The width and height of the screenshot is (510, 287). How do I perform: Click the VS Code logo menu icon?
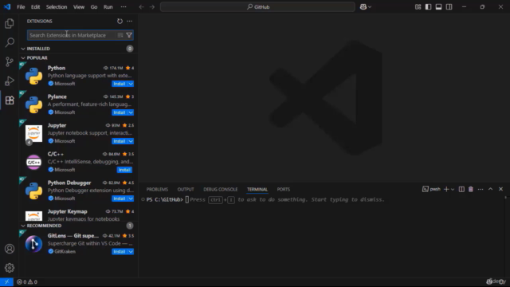point(7,7)
